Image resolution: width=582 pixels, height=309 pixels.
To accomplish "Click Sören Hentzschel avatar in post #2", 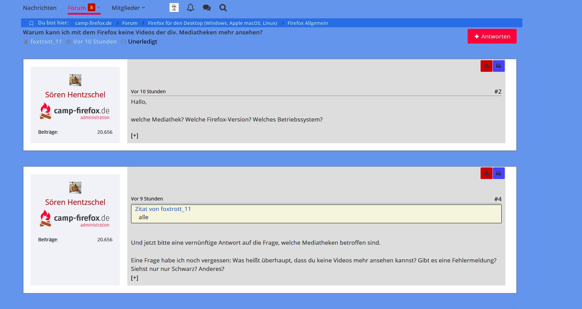I will point(75,80).
